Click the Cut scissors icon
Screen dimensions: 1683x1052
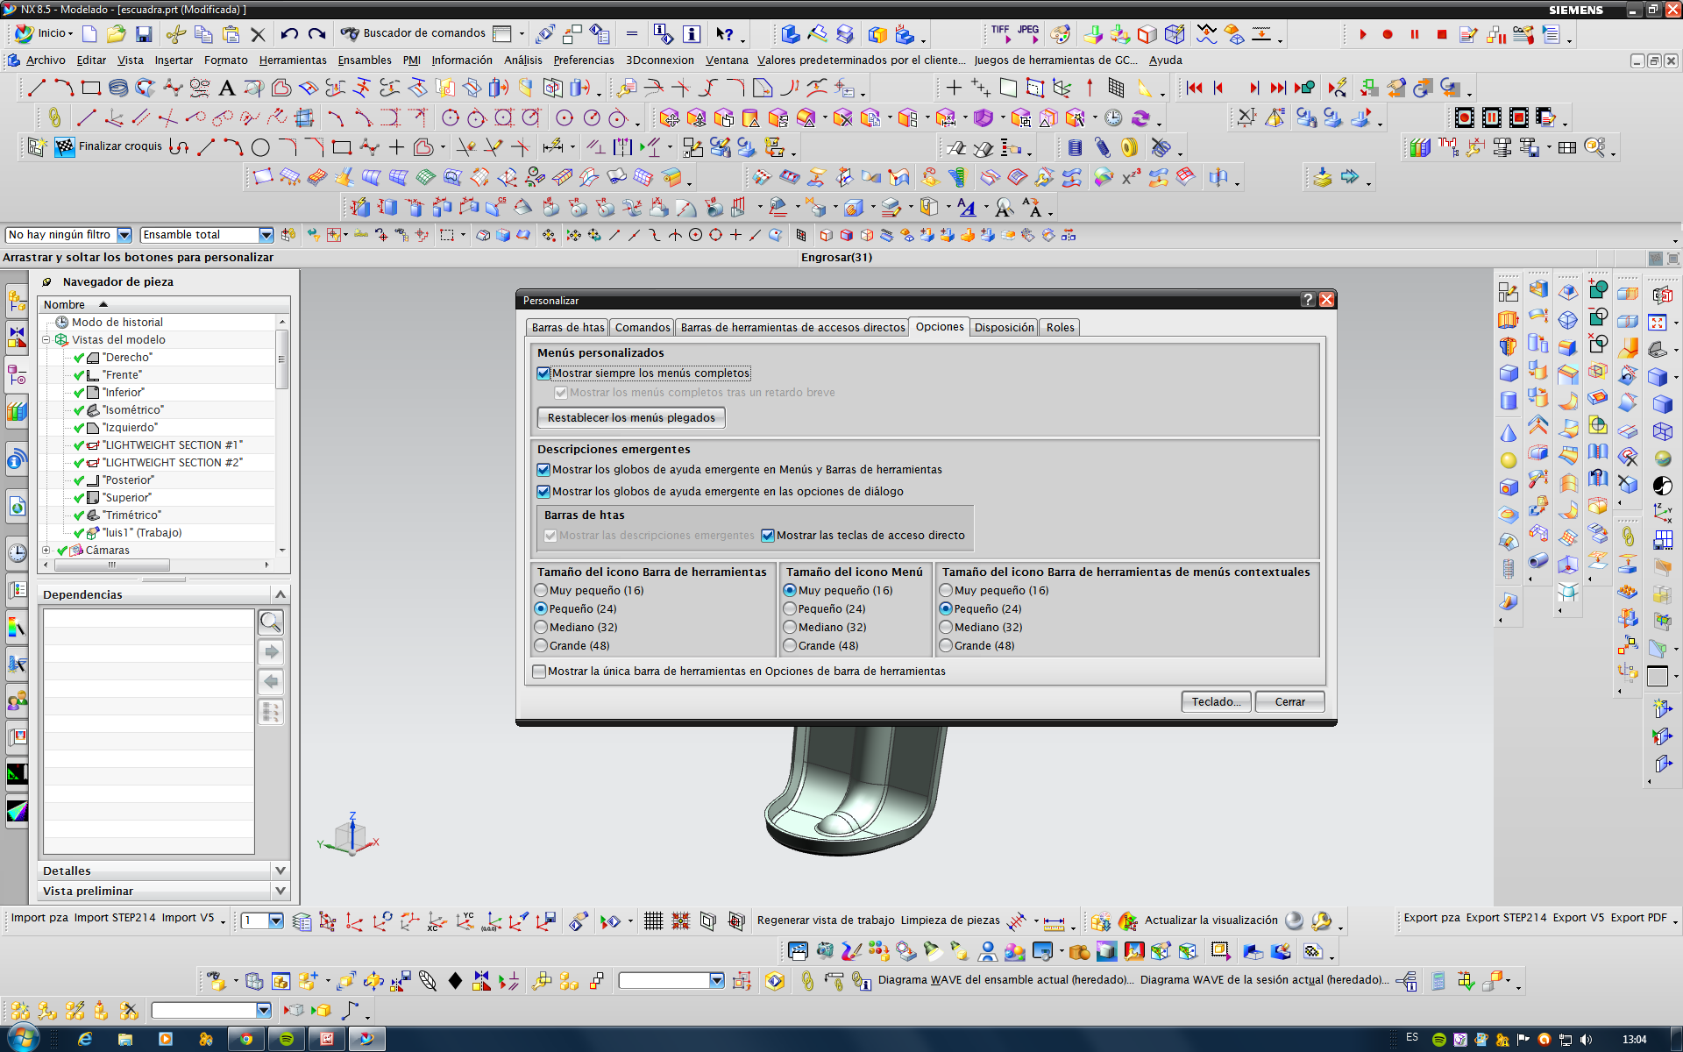[175, 34]
